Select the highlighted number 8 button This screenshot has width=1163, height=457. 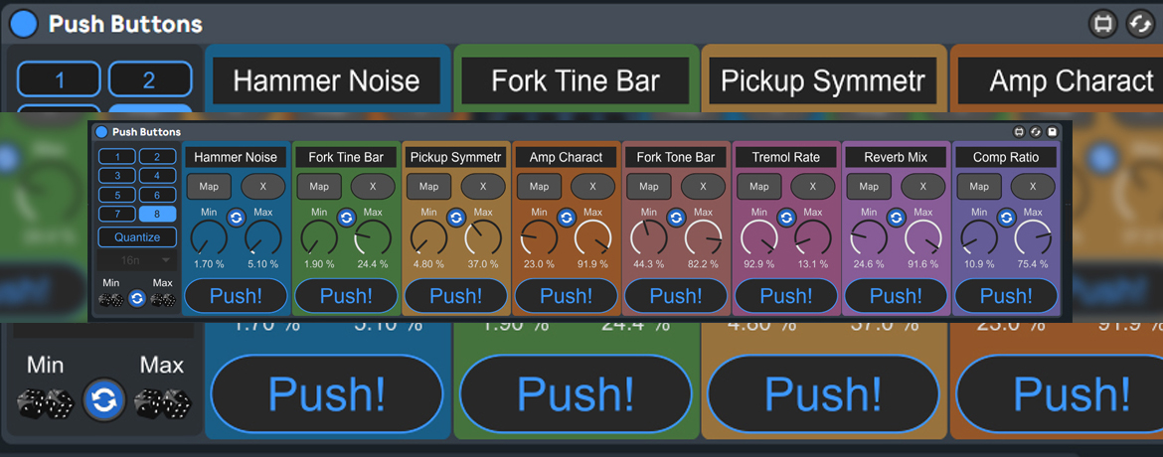(157, 214)
